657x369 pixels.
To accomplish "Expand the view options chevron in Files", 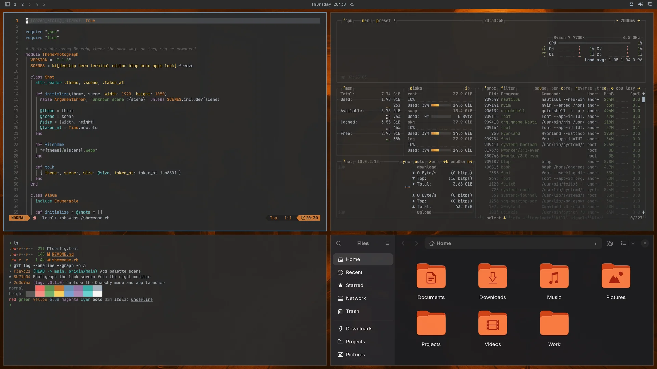I will (633, 243).
